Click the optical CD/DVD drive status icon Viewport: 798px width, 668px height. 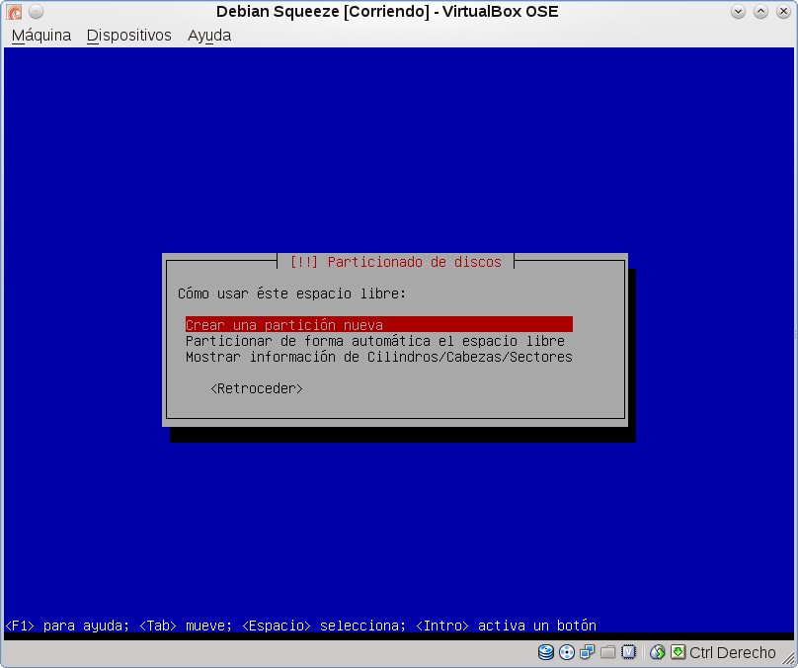click(567, 652)
